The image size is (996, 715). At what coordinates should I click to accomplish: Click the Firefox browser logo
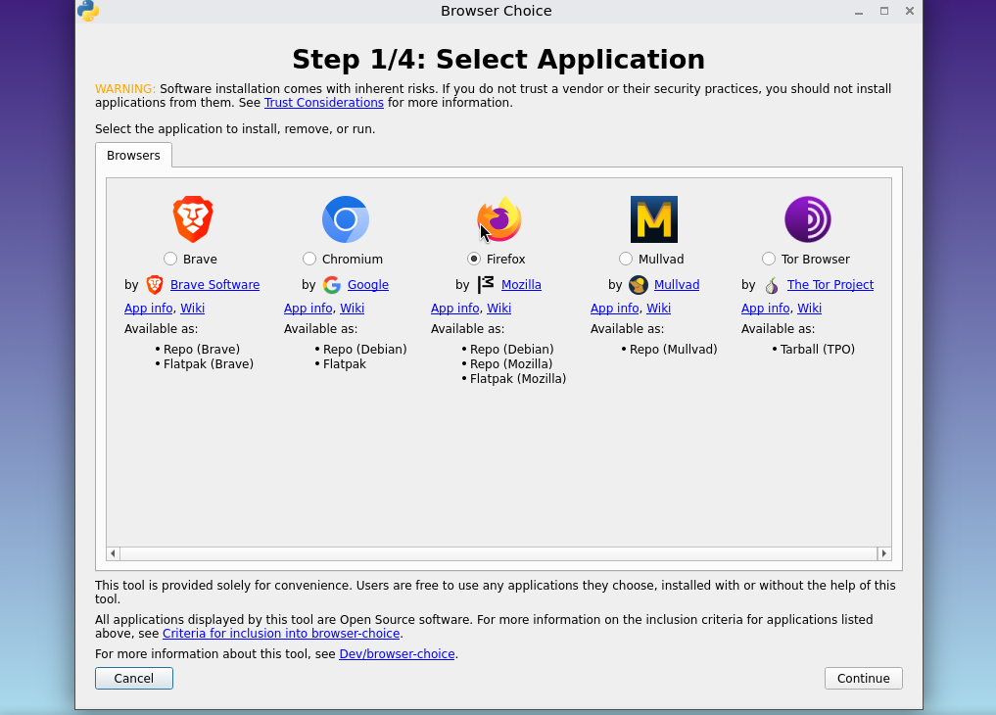499,219
